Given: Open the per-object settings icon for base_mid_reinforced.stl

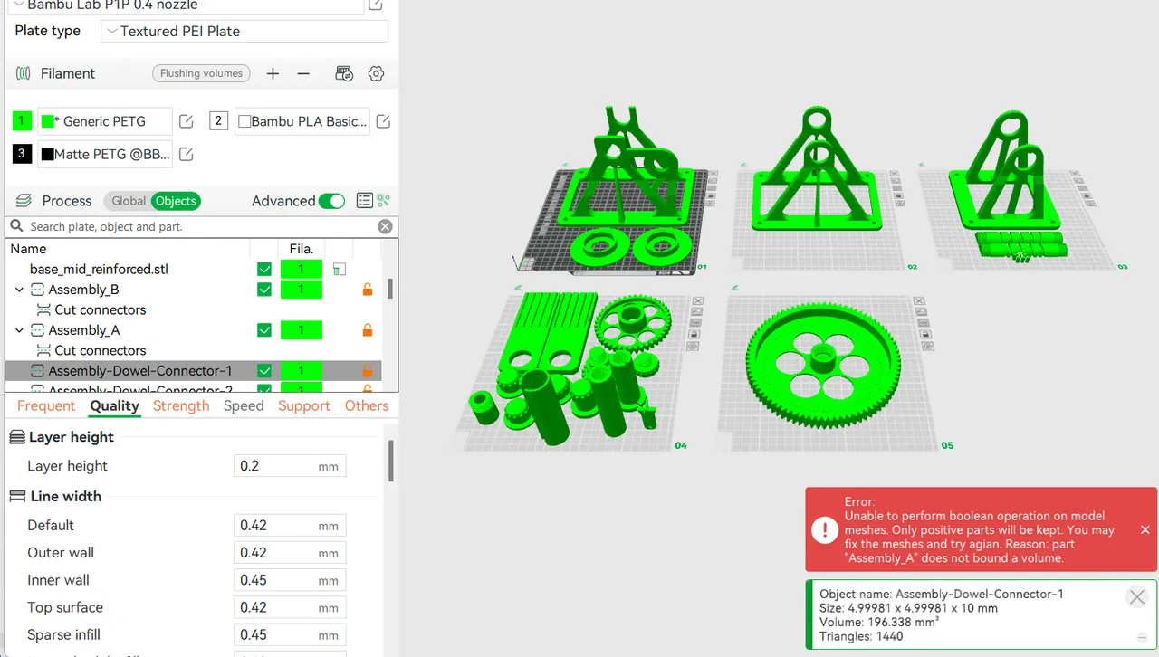Looking at the screenshot, I should click(x=339, y=269).
